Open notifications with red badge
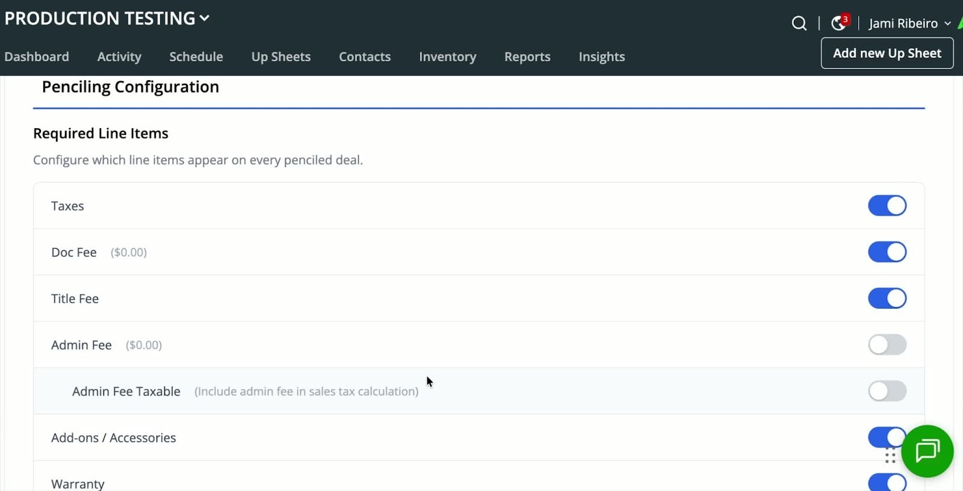 (838, 23)
